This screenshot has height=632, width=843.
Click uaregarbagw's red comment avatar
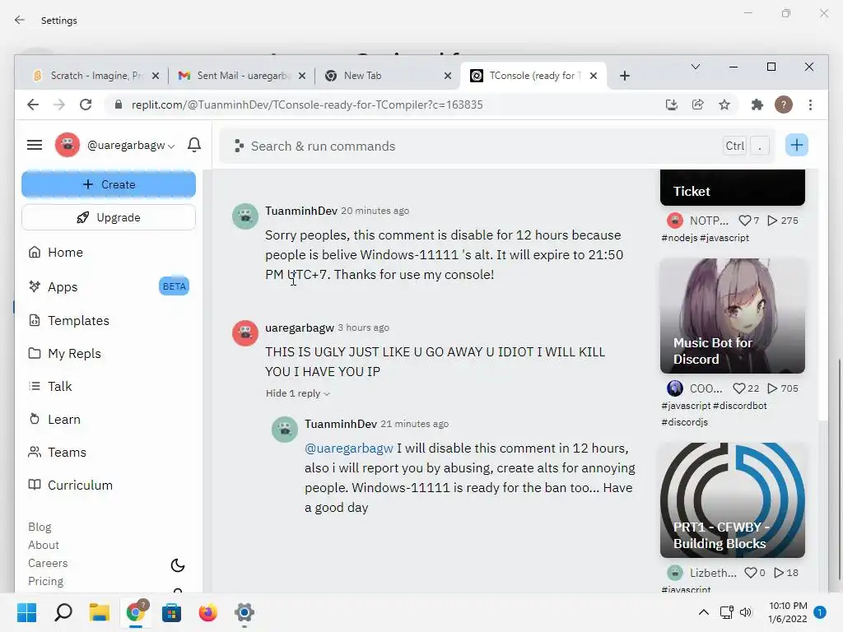coord(245,333)
